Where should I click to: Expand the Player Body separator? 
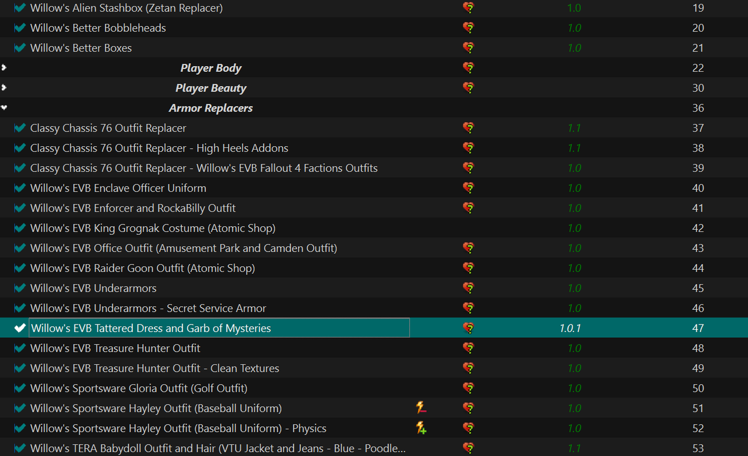coord(4,68)
